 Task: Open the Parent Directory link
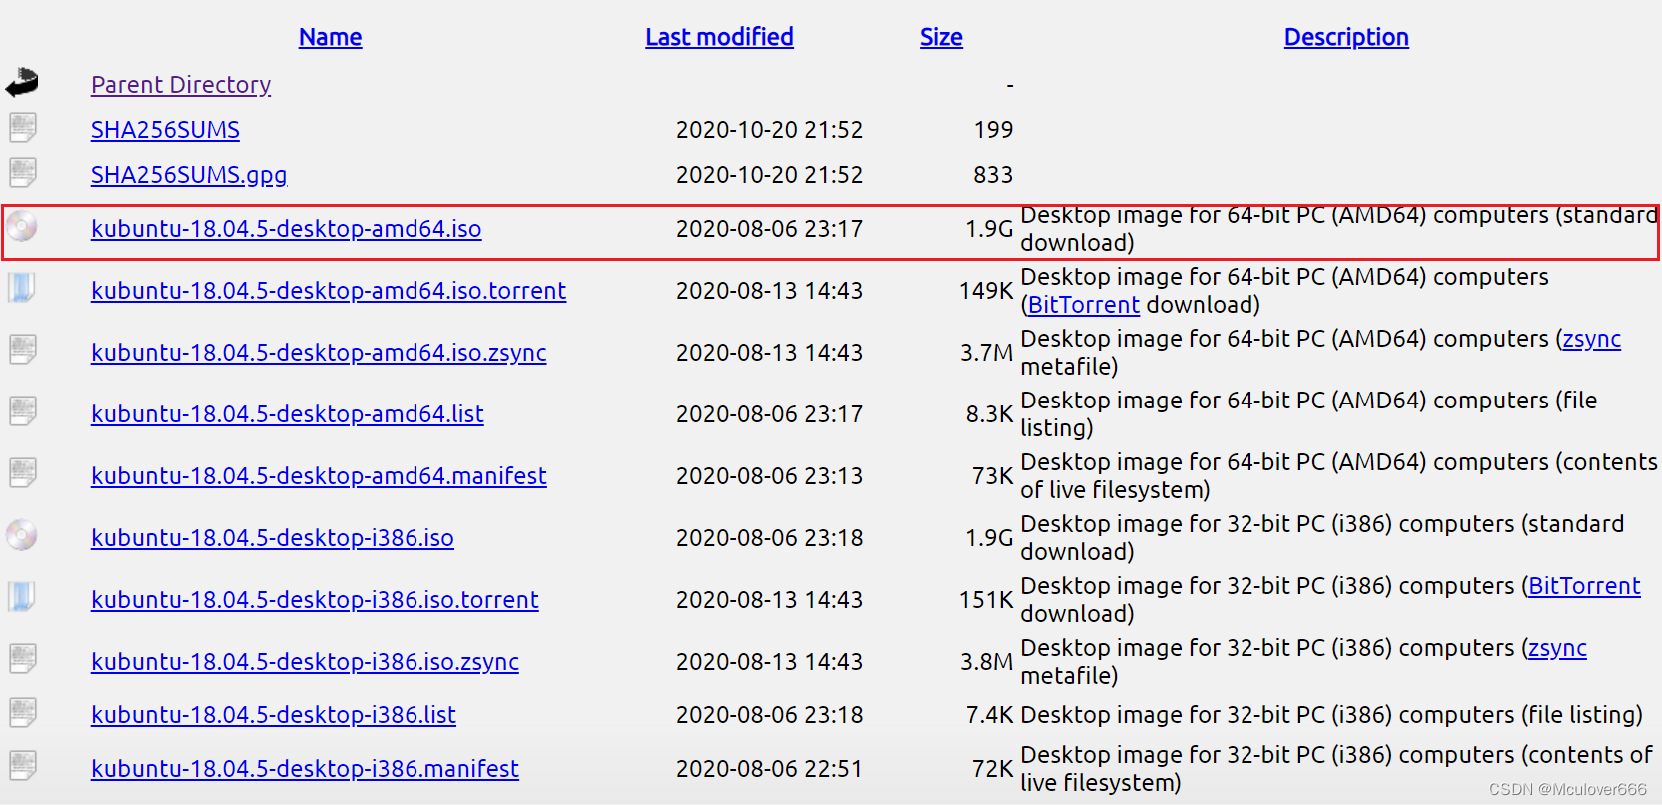click(x=181, y=85)
